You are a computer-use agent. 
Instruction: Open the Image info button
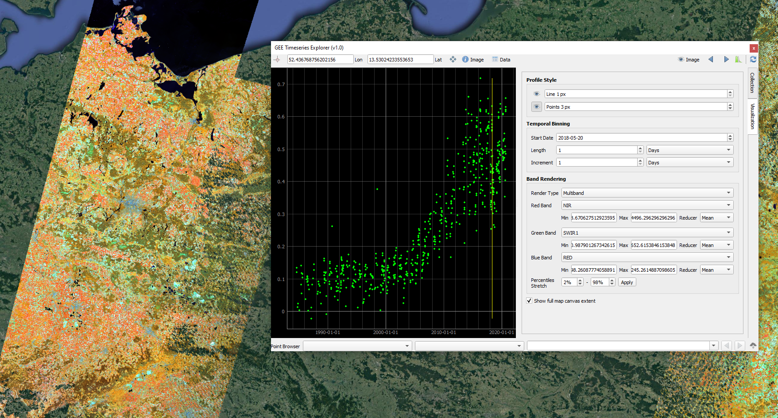pyautogui.click(x=473, y=60)
